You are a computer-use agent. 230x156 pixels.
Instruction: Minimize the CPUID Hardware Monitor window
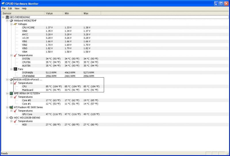[216, 3]
